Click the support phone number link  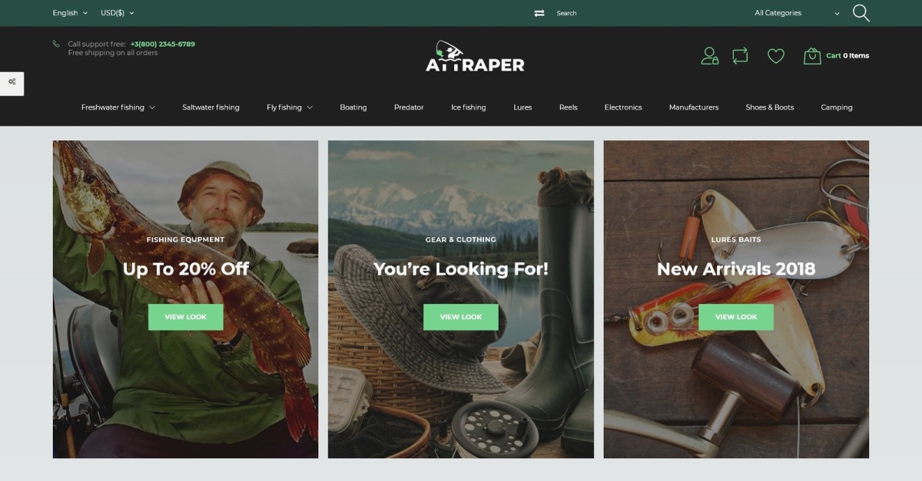[x=163, y=44]
